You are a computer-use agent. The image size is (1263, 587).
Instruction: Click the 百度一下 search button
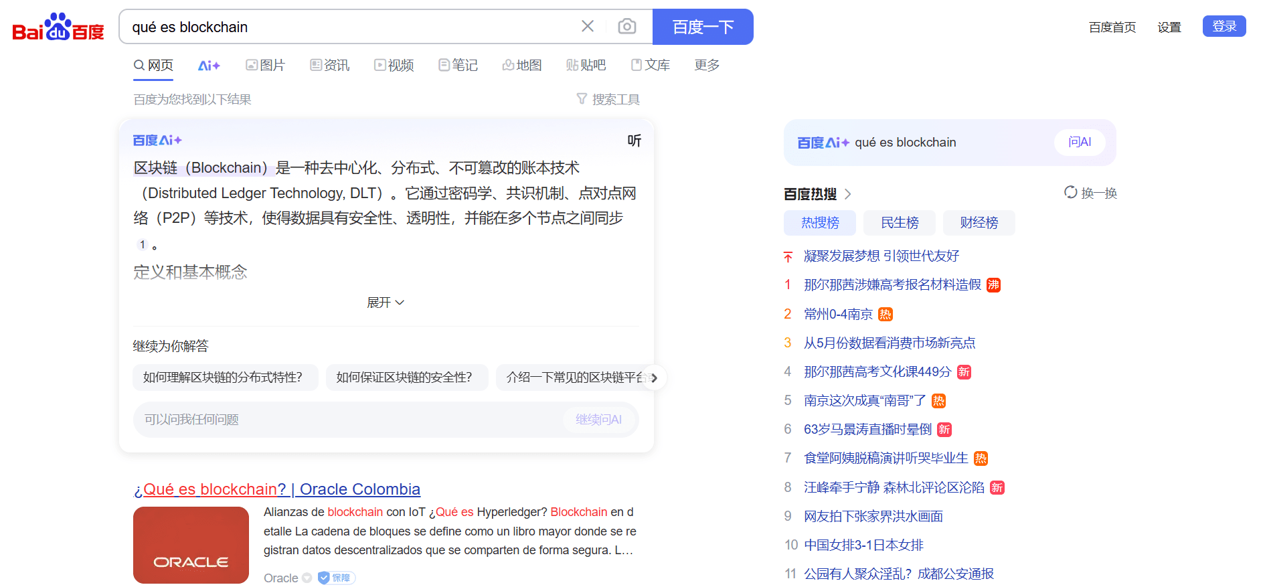(703, 27)
